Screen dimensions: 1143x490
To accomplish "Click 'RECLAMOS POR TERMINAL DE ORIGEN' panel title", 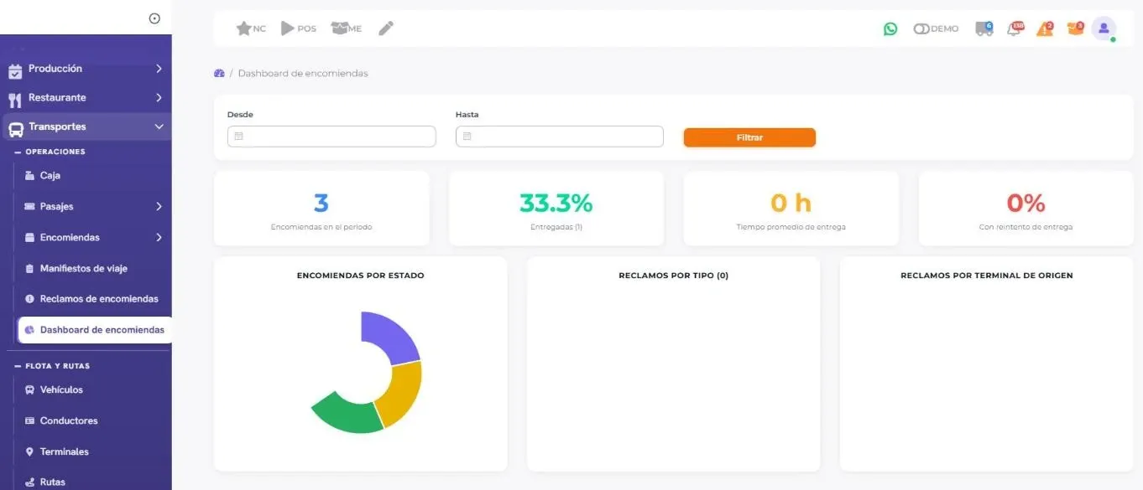I will pos(986,276).
